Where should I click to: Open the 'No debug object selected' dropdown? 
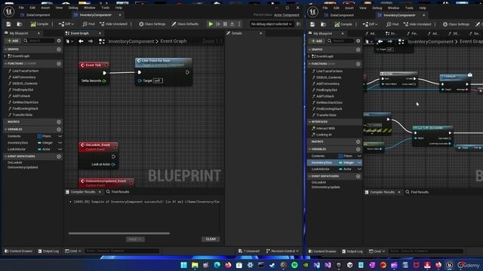[271, 24]
